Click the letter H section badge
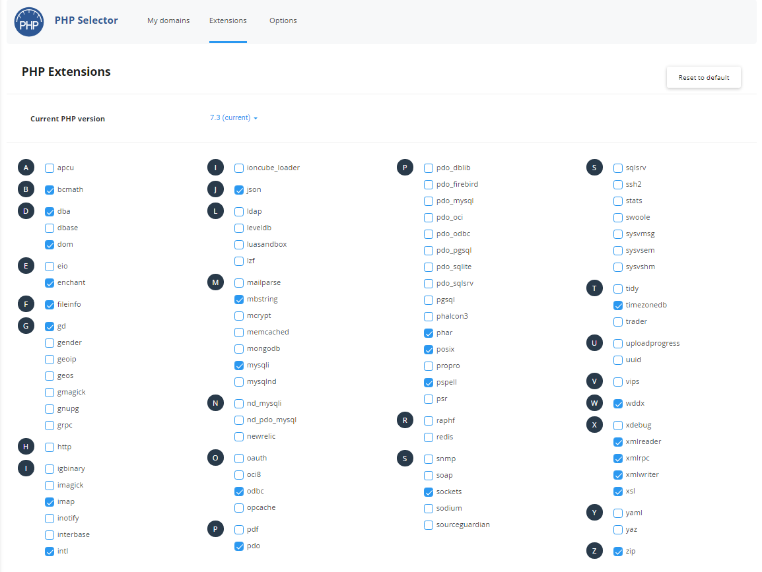762x572 pixels. point(26,447)
